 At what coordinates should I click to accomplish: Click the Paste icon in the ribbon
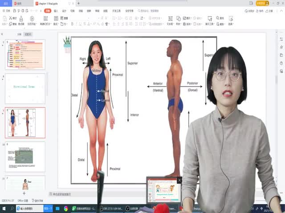point(5,18)
